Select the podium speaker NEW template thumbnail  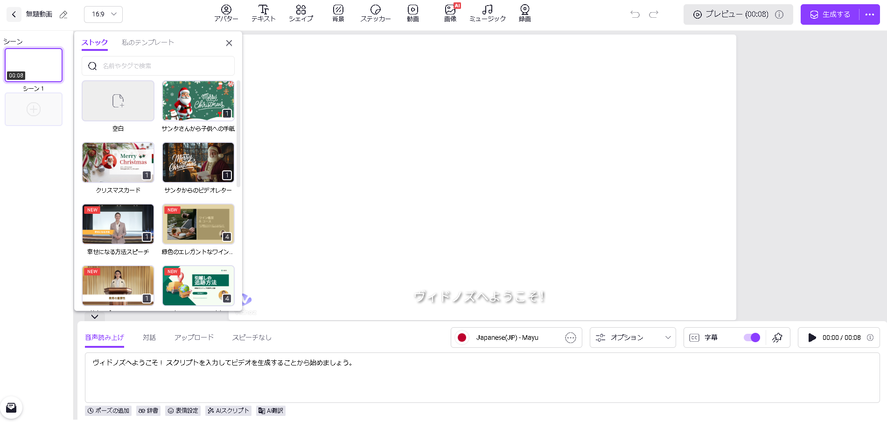point(118,286)
